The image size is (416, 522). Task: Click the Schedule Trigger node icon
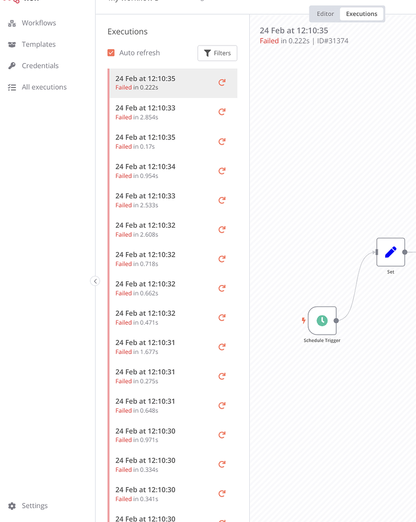pos(322,321)
